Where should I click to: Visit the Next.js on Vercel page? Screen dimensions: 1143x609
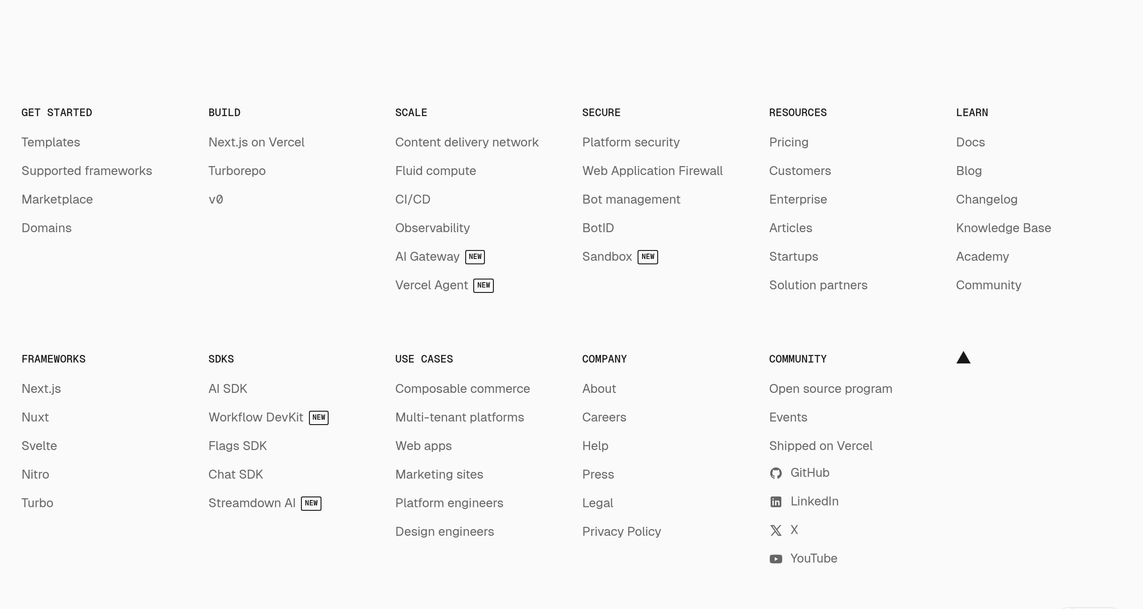(x=256, y=142)
